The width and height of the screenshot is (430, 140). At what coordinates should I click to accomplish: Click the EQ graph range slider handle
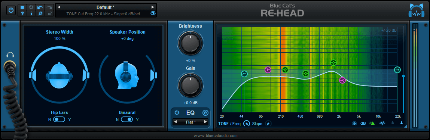(x=403, y=76)
